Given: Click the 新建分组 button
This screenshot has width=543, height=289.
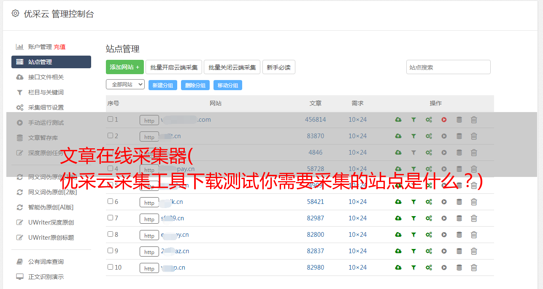Looking at the screenshot, I should tap(163, 85).
